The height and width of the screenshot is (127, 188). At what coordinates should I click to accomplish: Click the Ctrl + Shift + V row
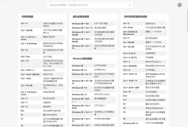42,70
